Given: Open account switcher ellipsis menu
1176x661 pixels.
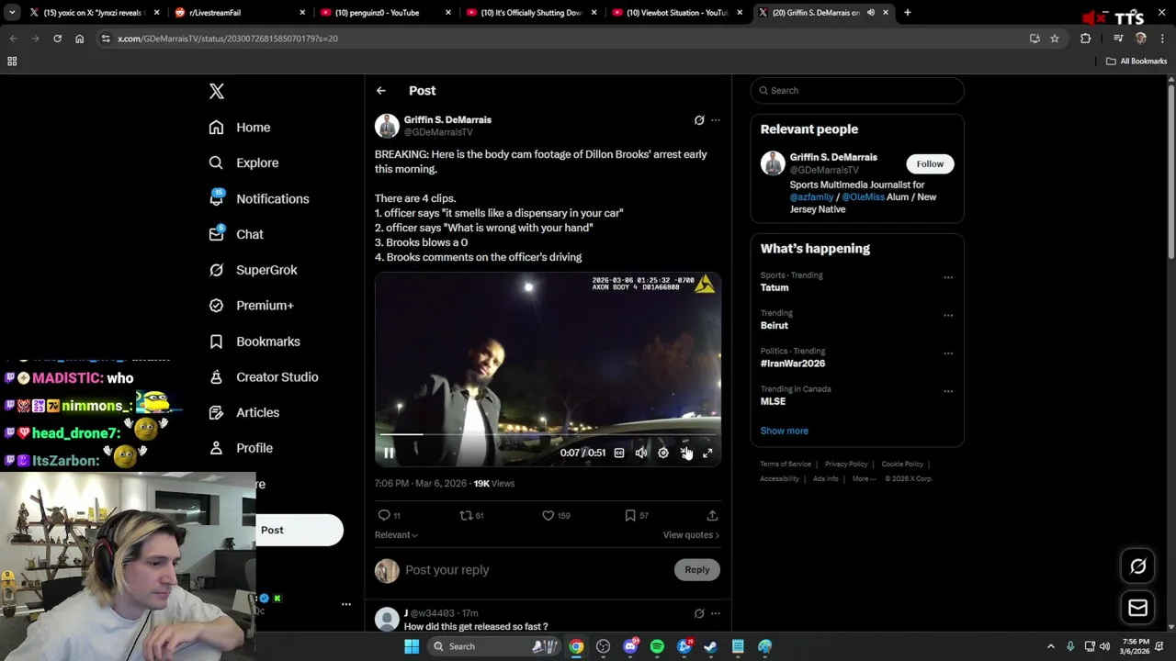Looking at the screenshot, I should (x=346, y=604).
